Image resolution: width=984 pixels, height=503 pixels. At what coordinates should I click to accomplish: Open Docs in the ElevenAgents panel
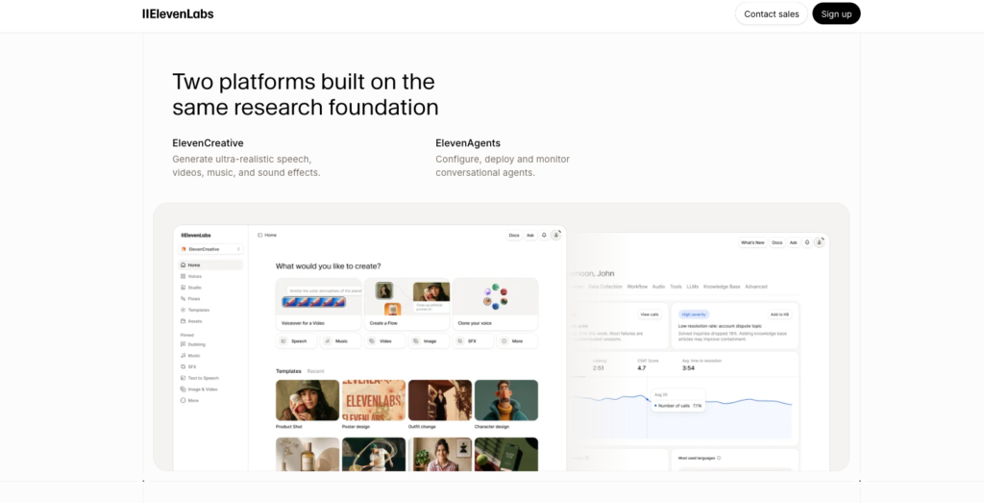[776, 242]
